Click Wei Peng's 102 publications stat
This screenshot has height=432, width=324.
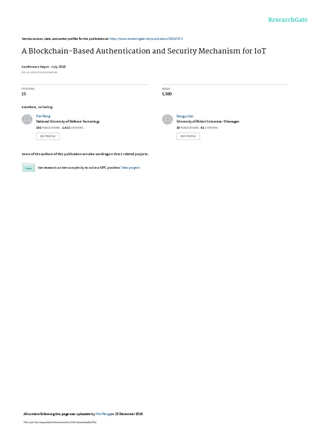coord(48,128)
